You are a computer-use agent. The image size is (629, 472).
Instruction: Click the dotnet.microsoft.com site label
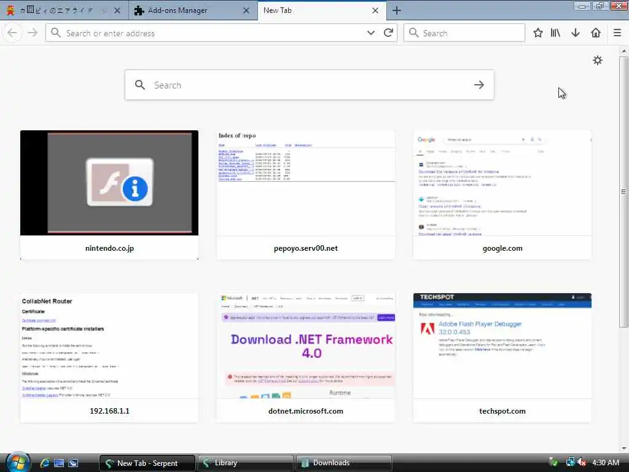306,411
